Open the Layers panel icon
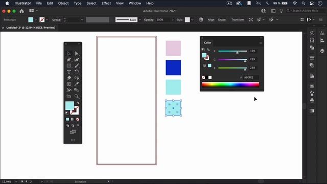The image size is (327, 184). pos(322,51)
